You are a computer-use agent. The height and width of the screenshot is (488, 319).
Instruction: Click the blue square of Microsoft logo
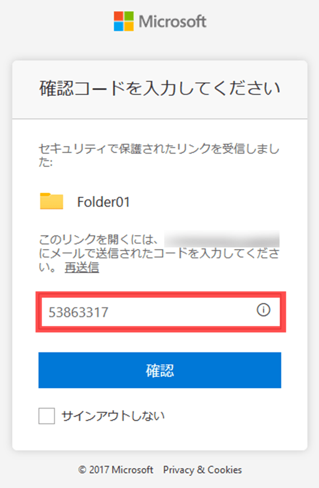tap(118, 26)
